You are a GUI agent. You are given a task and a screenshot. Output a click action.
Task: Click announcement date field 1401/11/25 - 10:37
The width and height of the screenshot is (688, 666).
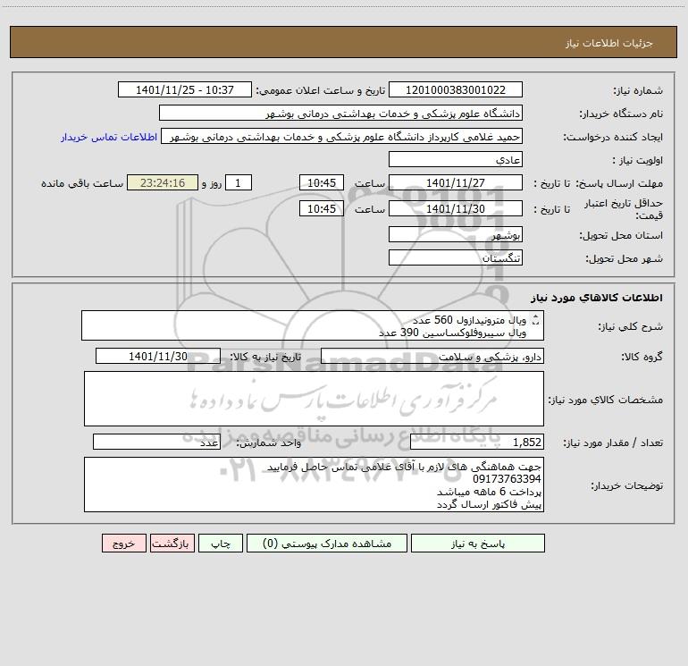185,89
